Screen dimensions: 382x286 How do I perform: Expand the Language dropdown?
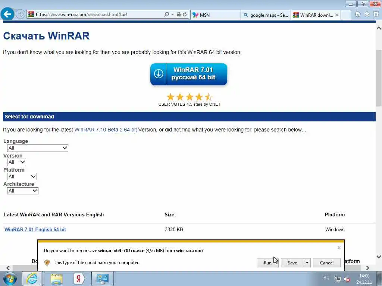tap(38, 148)
